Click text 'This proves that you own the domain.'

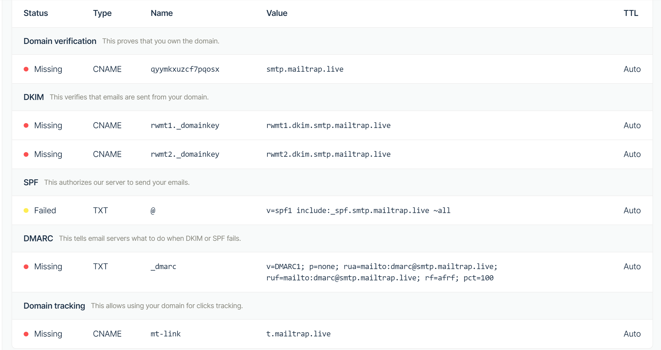coord(161,41)
